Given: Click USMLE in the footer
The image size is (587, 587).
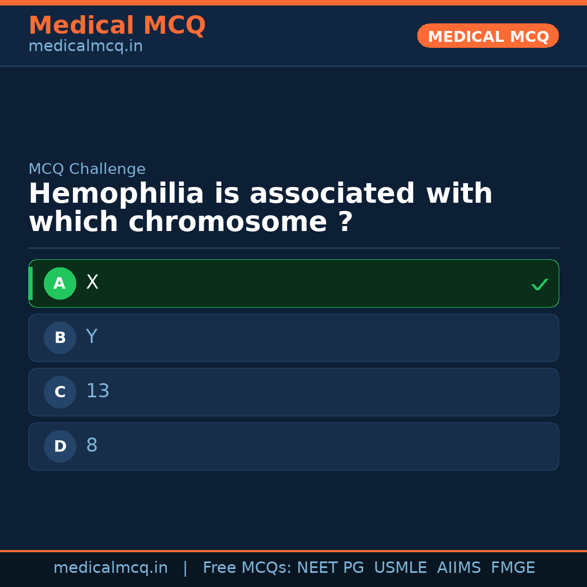Looking at the screenshot, I should (x=400, y=568).
